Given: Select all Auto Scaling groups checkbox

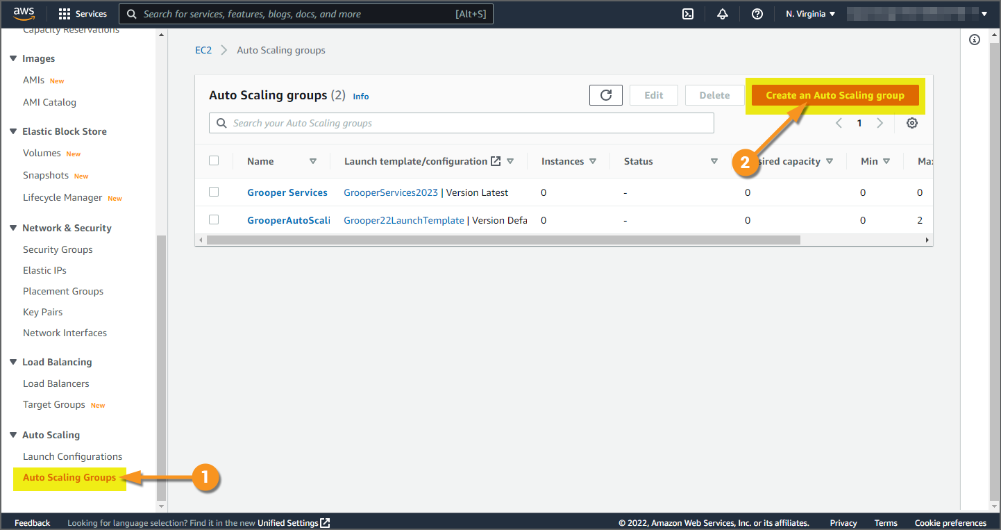Looking at the screenshot, I should coord(214,160).
